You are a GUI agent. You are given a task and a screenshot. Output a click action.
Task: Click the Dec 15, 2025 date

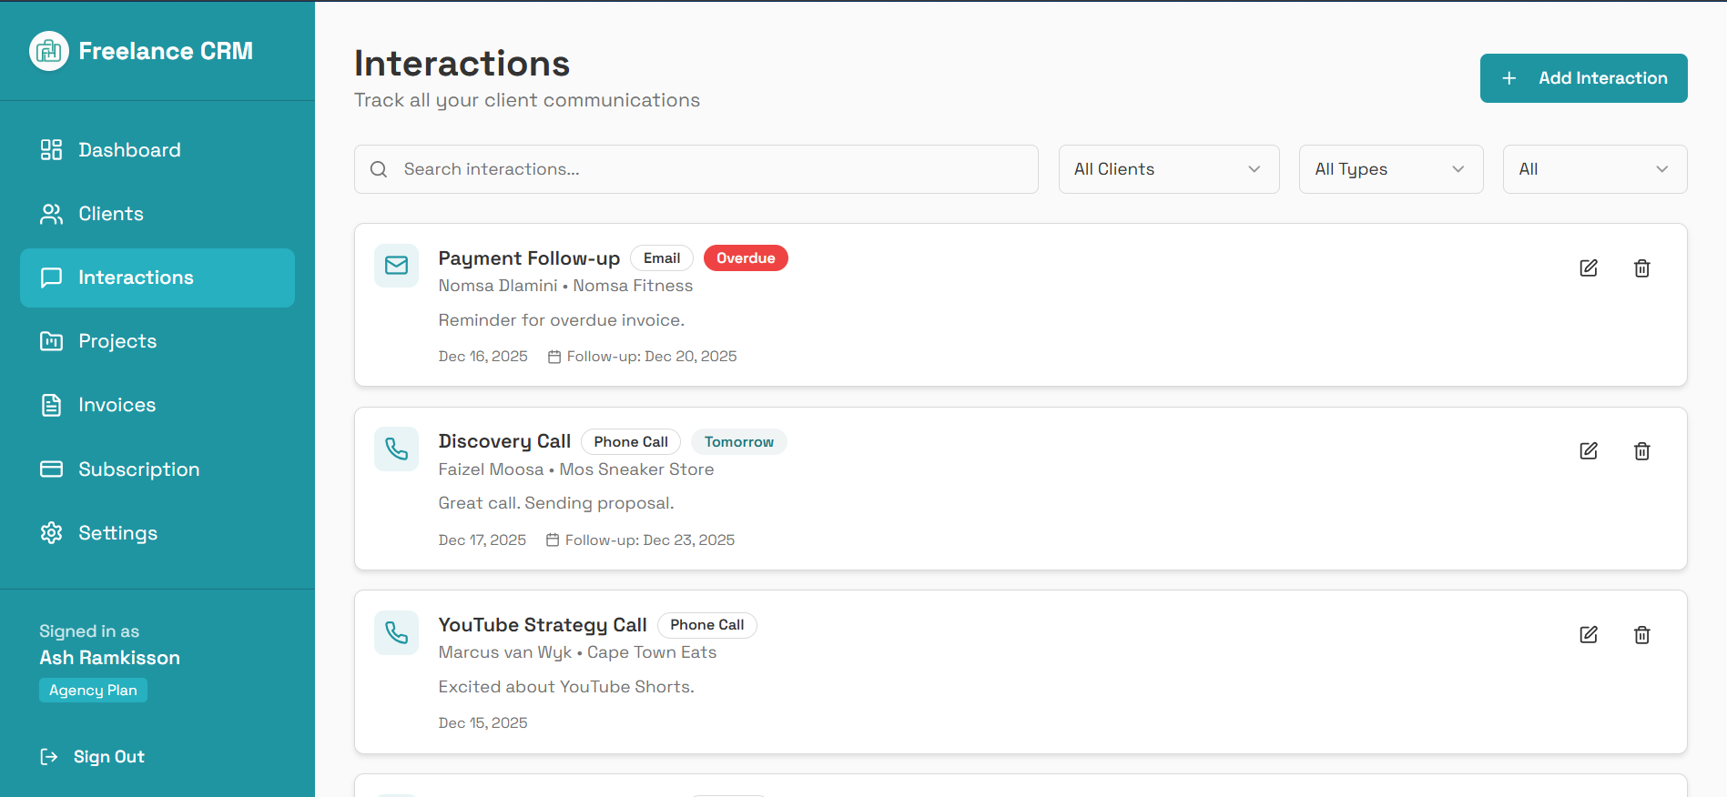(x=483, y=723)
